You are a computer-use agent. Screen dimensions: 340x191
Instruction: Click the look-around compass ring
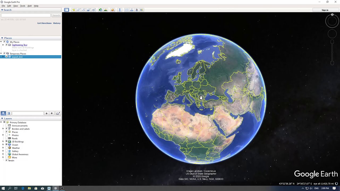pos(332,21)
